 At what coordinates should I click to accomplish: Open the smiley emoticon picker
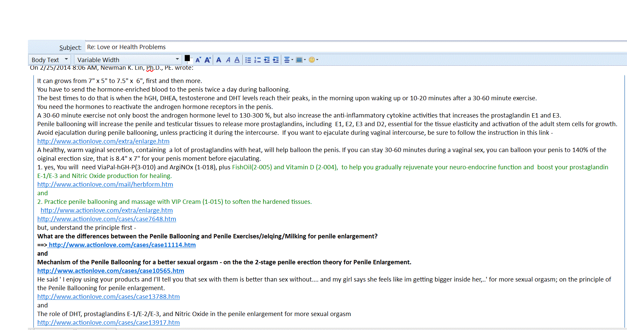[313, 60]
